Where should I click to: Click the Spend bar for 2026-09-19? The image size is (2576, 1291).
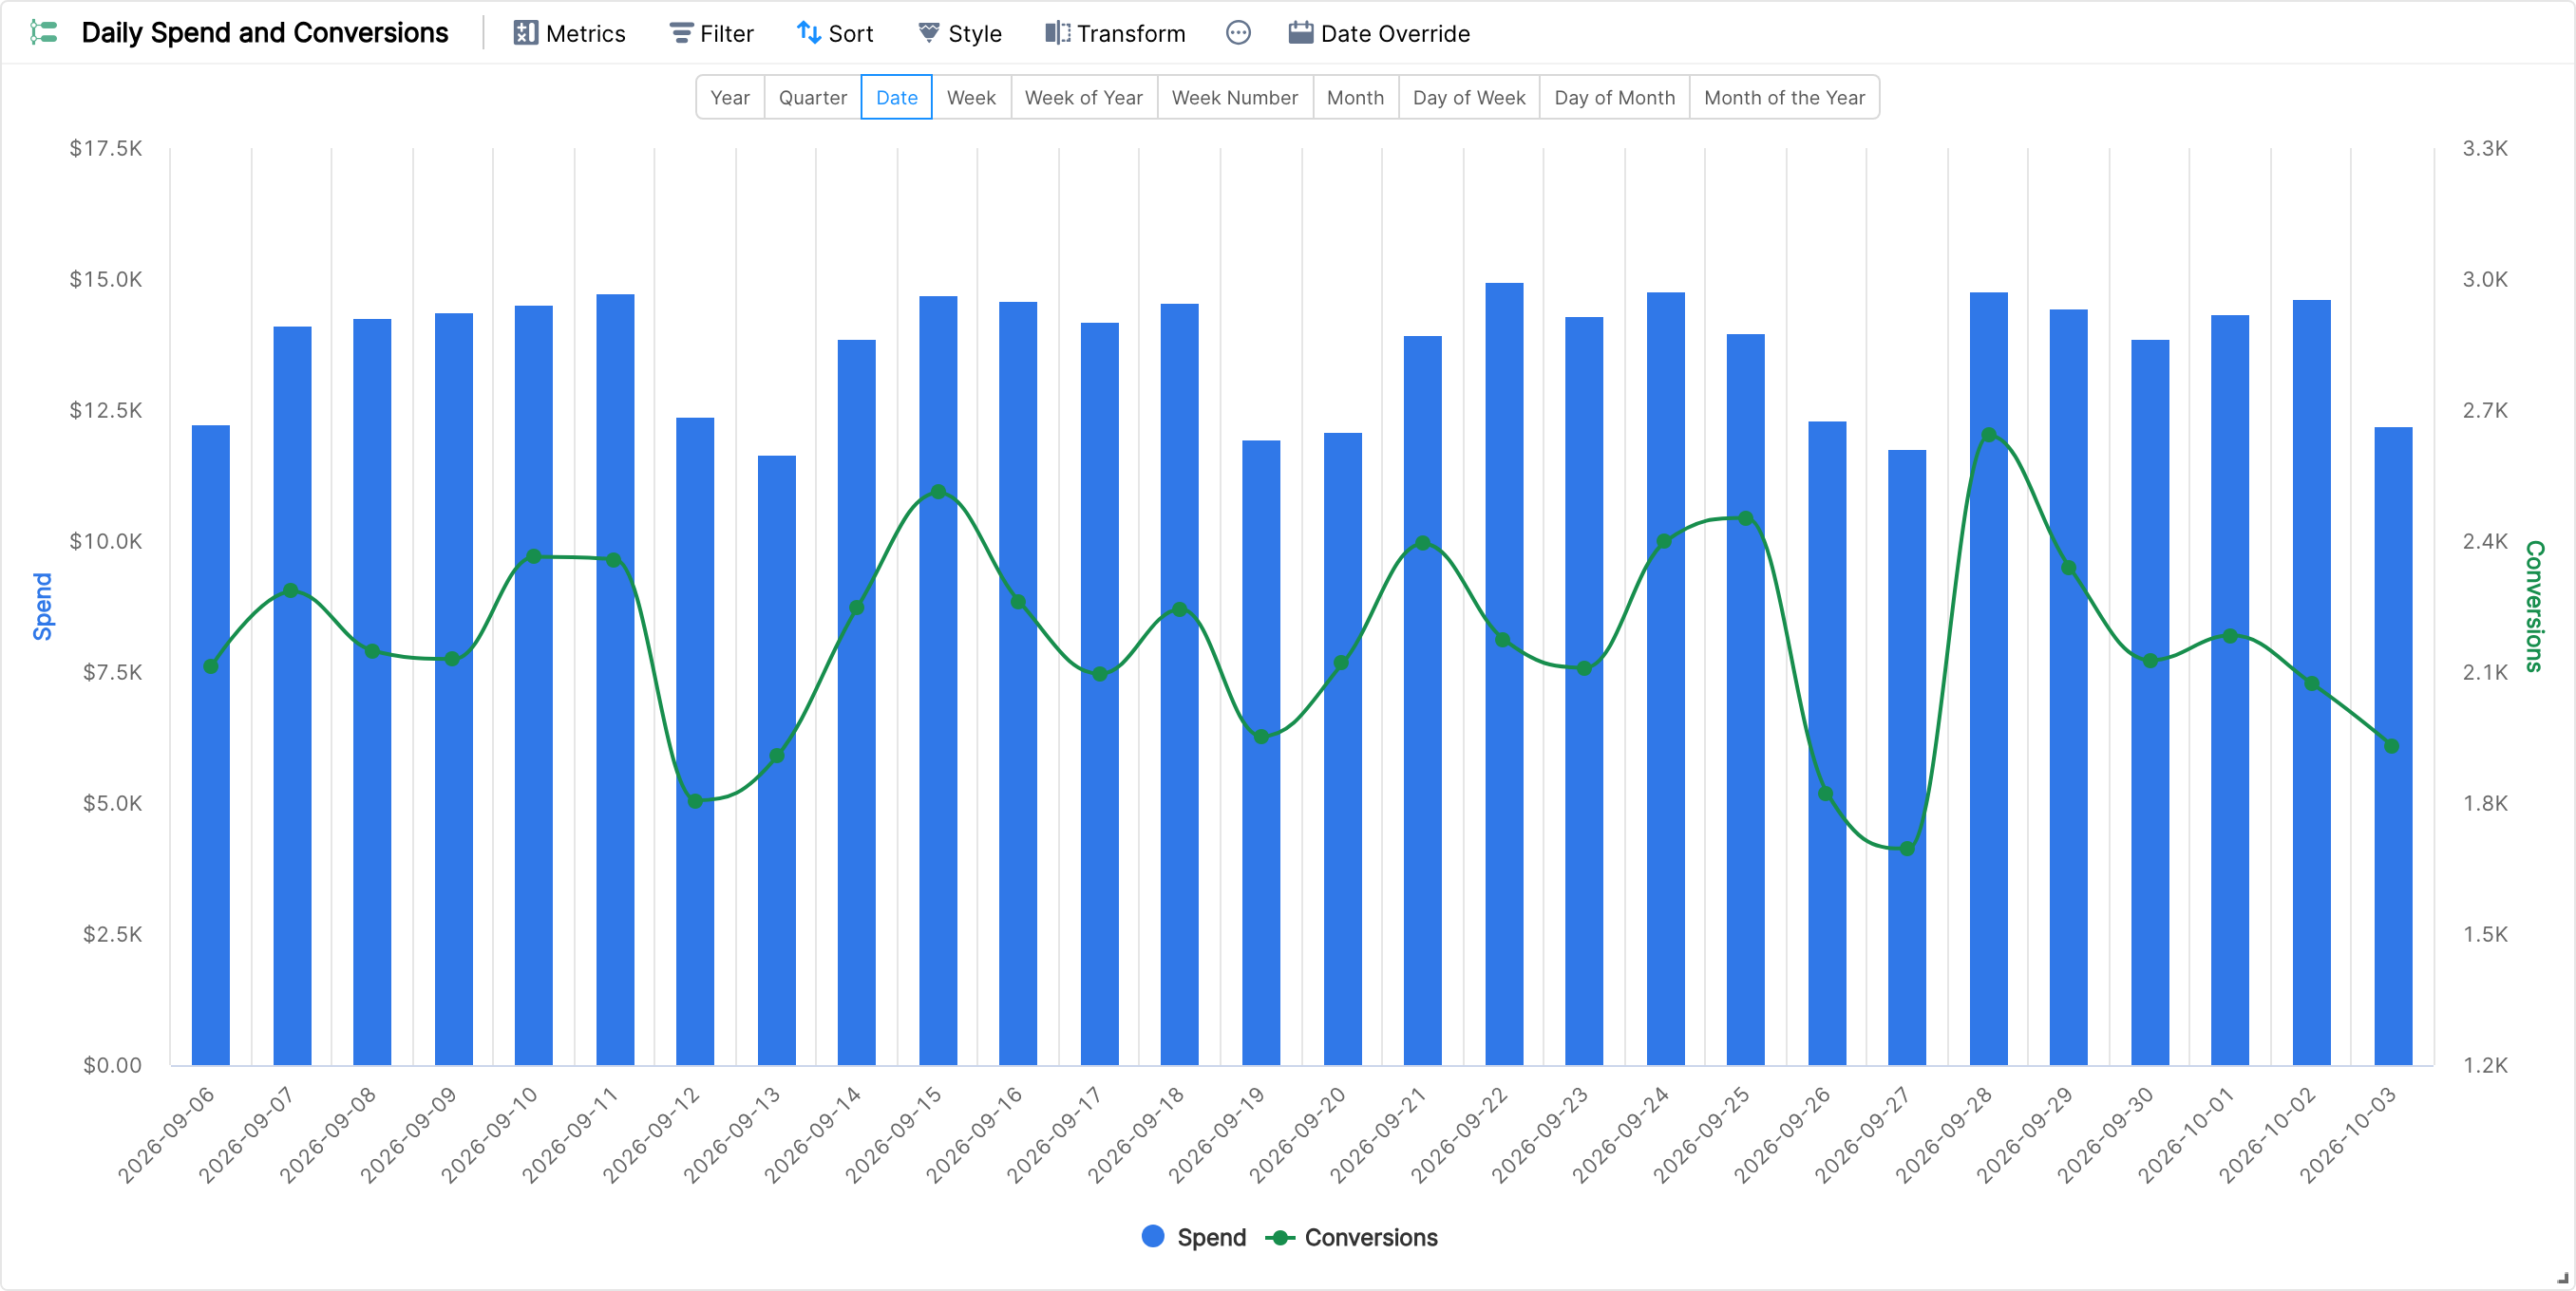[1261, 753]
